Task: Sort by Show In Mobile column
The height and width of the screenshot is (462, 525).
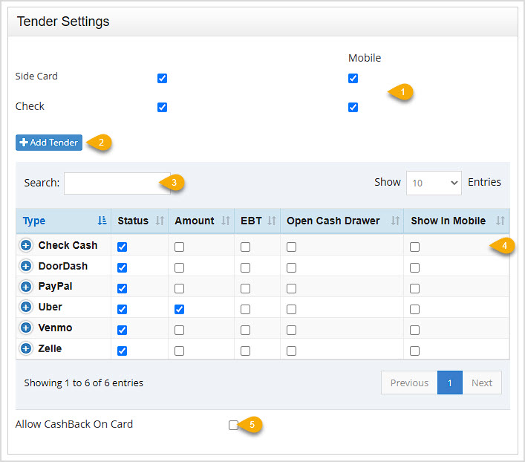Action: click(457, 221)
